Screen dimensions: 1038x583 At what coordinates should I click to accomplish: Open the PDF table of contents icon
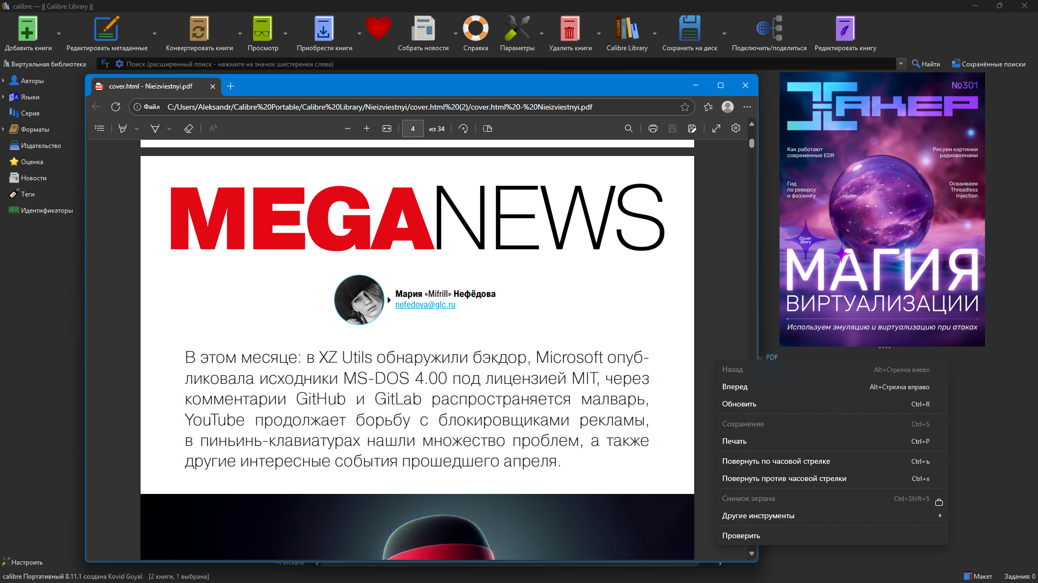point(99,128)
